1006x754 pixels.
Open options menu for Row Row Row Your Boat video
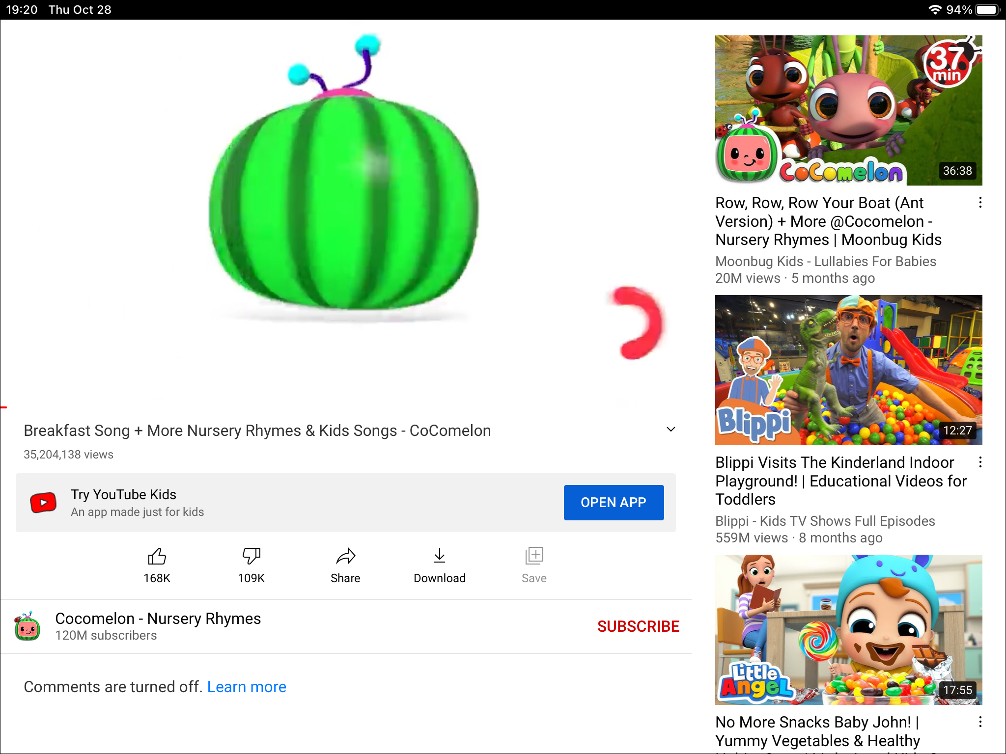point(980,202)
